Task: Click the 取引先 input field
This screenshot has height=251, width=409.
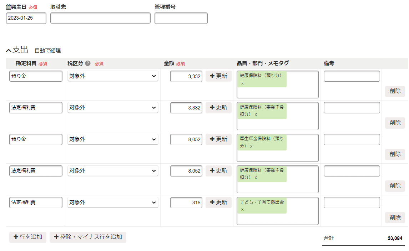Action: coord(100,18)
